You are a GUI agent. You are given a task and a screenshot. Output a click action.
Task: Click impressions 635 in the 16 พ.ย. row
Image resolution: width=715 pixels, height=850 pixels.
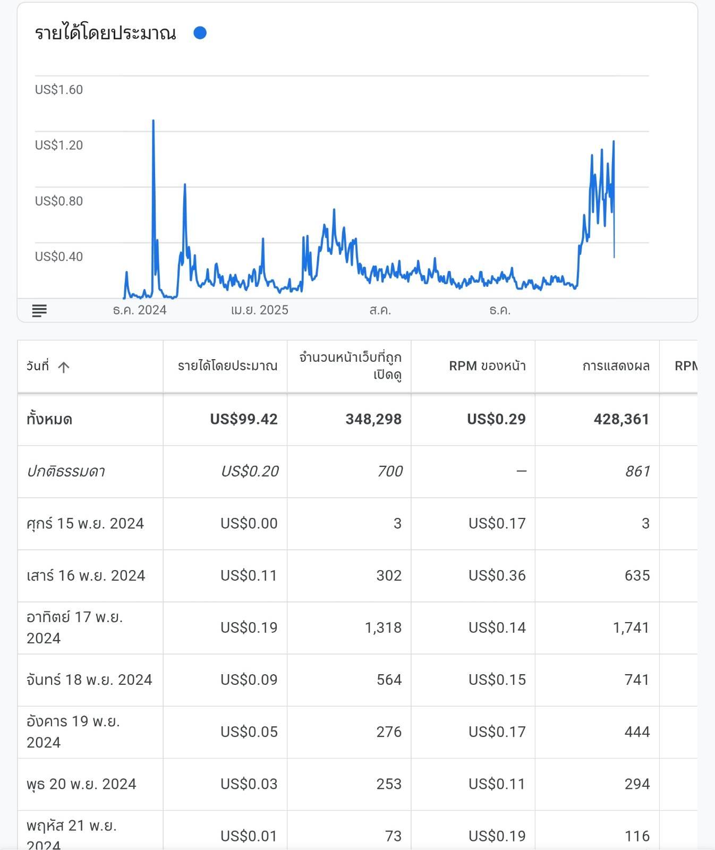637,575
